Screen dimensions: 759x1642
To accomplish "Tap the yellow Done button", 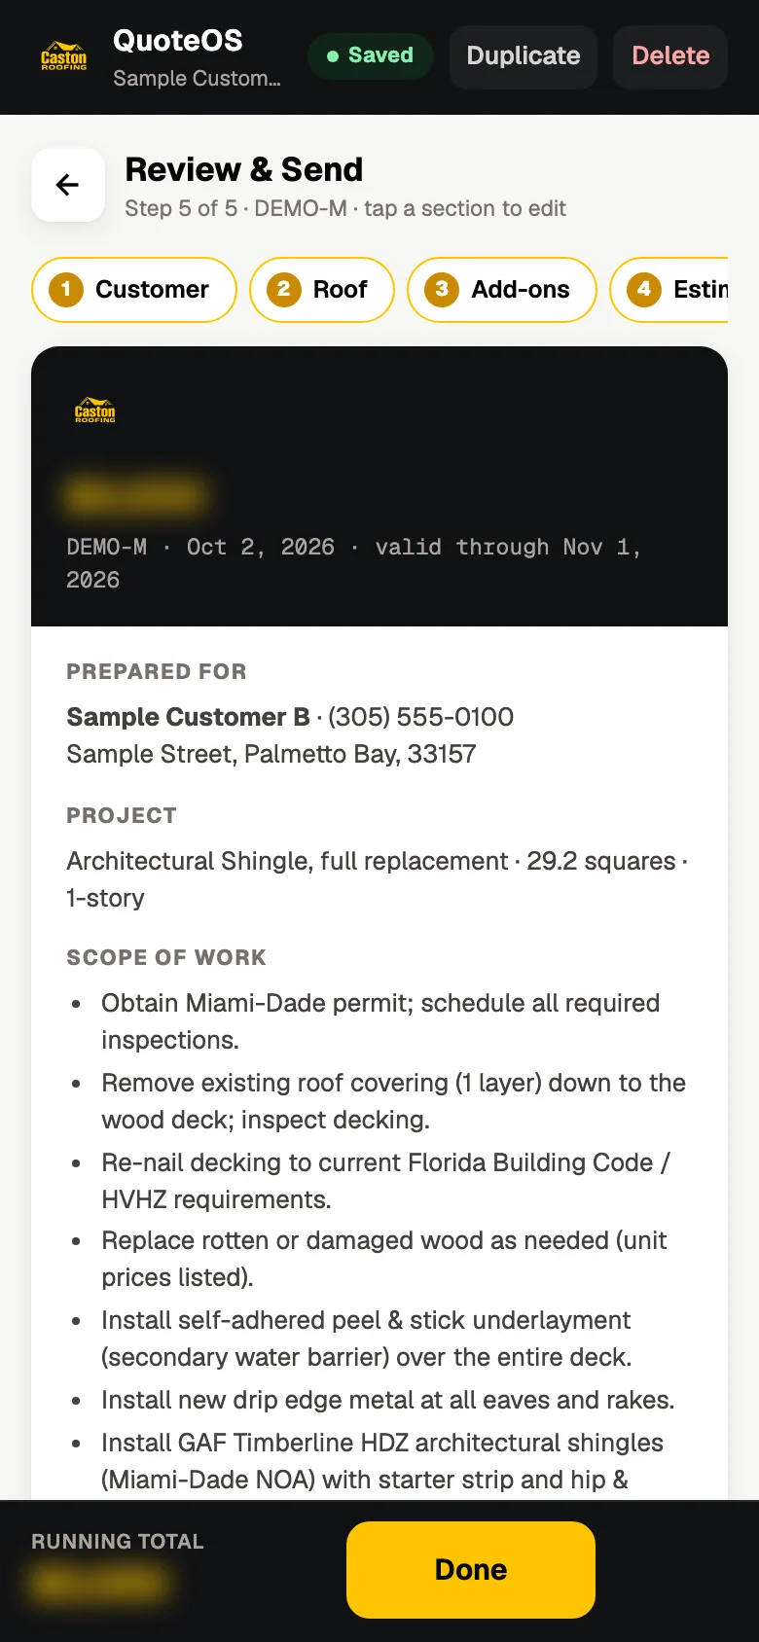I will coord(471,1569).
